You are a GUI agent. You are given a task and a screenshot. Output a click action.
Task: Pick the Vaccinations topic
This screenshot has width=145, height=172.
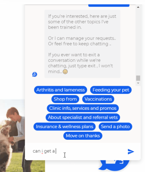pyautogui.click(x=98, y=99)
